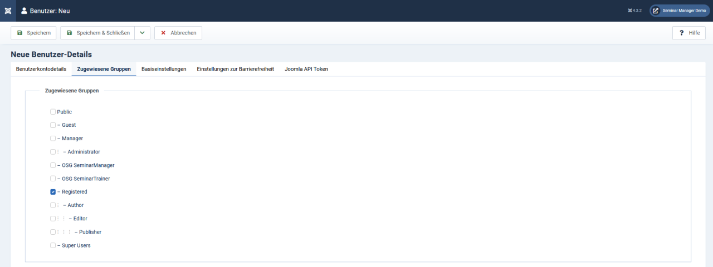713x267 pixels.
Task: Check the Administrator group checkbox
Action: click(x=53, y=152)
